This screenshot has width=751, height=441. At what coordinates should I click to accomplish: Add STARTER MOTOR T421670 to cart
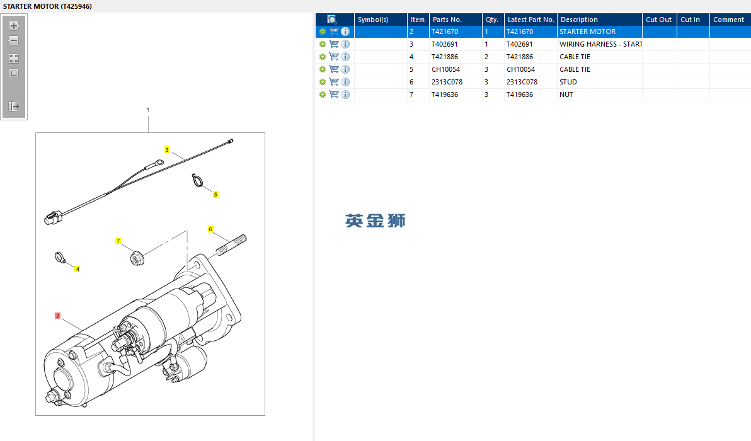point(334,31)
